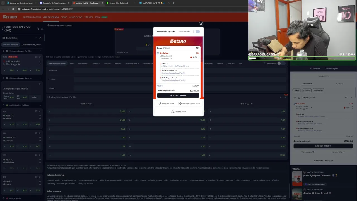The height and width of the screenshot is (201, 357).
Task: Click the Fútbol soccer ball icon
Action: tap(4, 38)
